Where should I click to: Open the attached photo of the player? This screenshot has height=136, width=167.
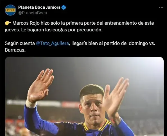[x=84, y=96]
